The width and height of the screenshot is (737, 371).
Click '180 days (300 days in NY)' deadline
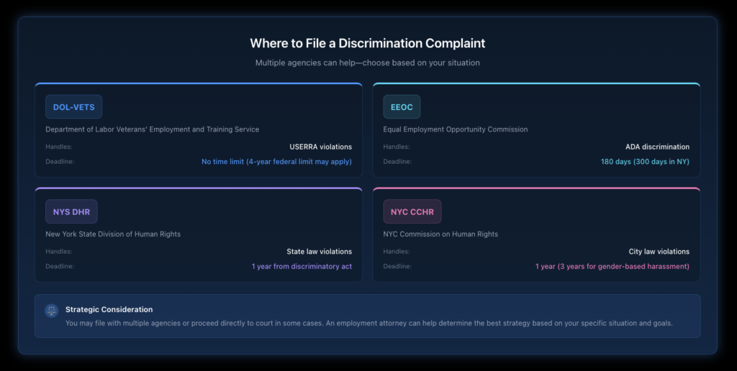tap(645, 162)
